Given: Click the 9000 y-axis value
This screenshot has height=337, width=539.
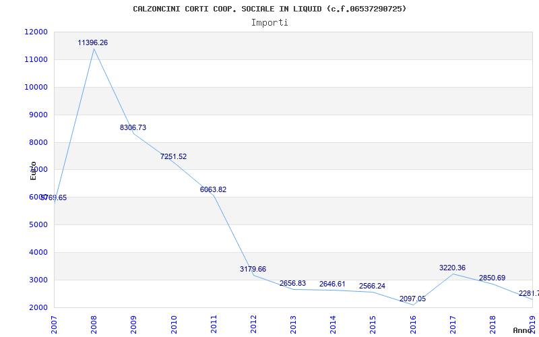Looking at the screenshot, I should [38, 115].
